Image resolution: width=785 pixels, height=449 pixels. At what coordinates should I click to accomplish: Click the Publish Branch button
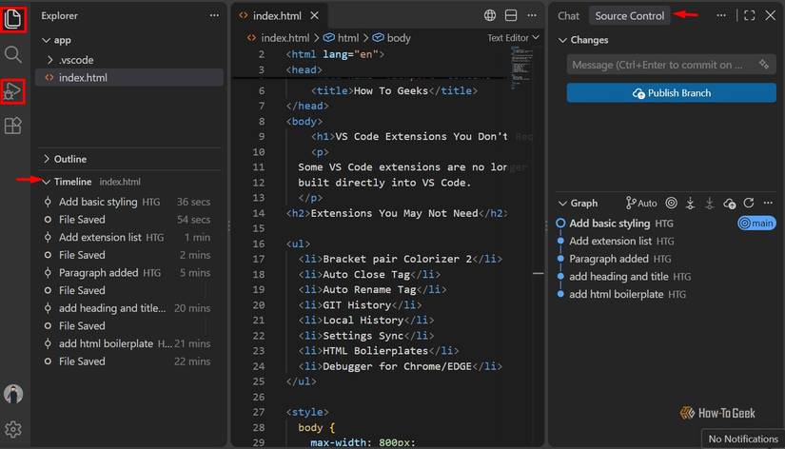coord(672,93)
